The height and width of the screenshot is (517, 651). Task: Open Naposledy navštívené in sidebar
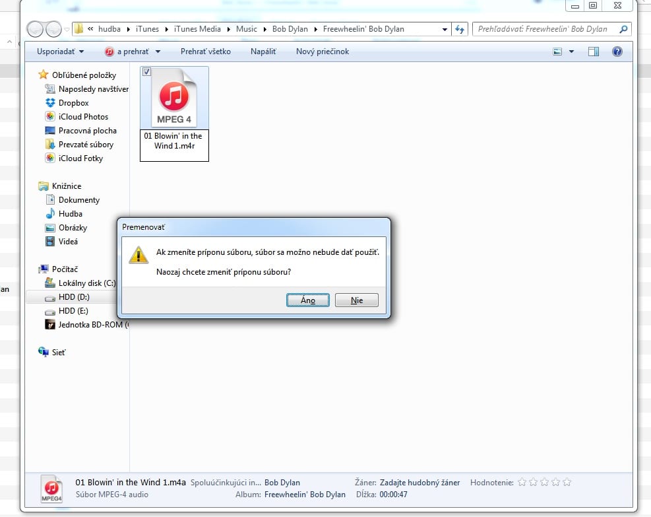point(94,89)
